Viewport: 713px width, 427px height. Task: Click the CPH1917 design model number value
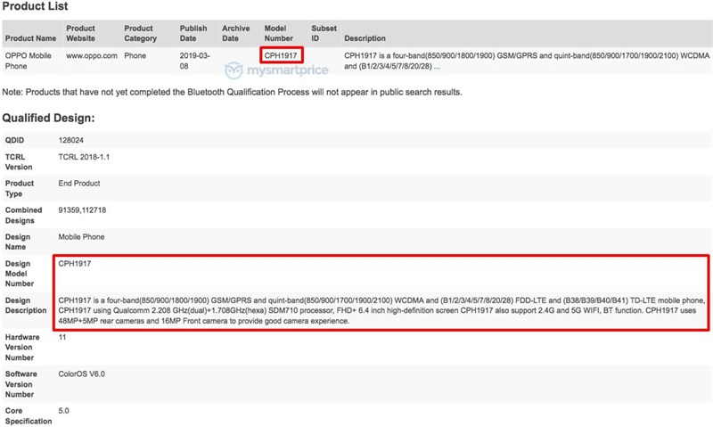click(75, 264)
